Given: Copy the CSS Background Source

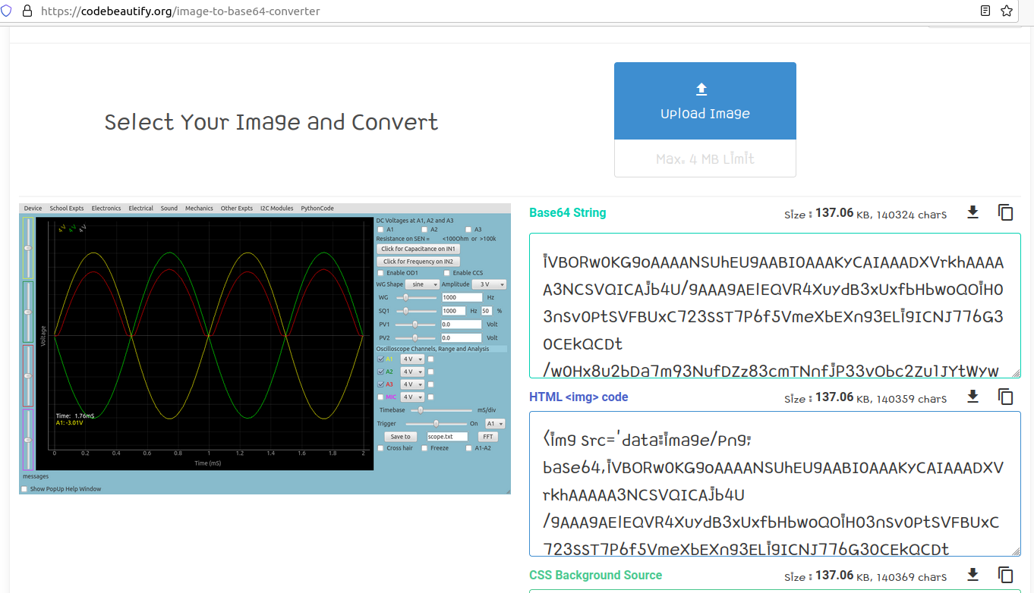Looking at the screenshot, I should pos(1006,575).
